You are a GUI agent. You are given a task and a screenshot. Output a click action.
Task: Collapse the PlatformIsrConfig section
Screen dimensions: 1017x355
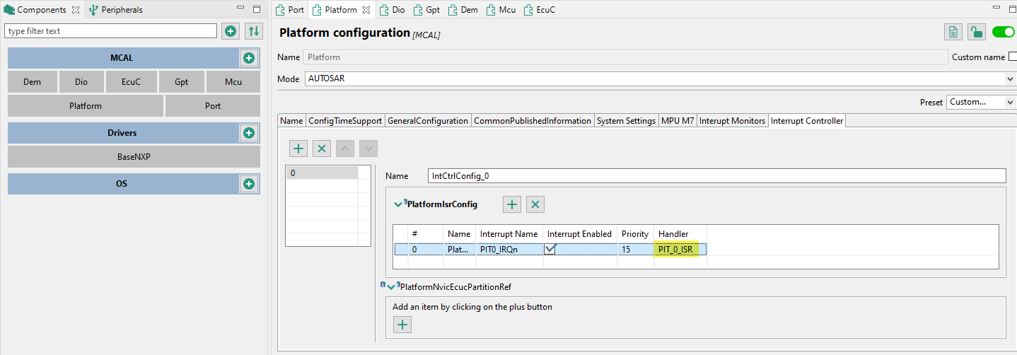397,205
